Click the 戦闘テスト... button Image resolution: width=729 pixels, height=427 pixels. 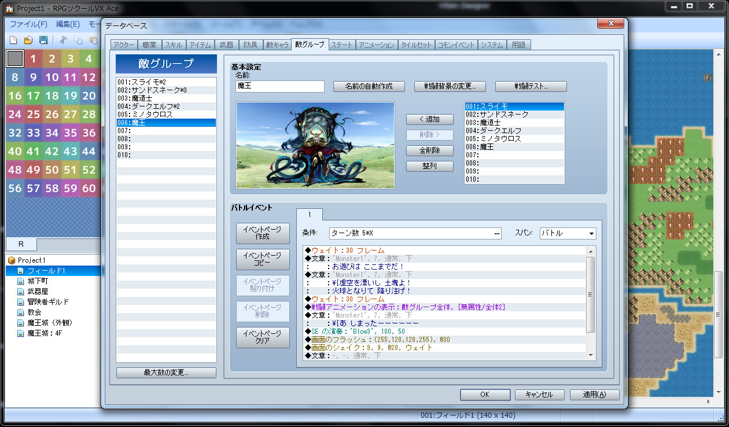click(531, 86)
